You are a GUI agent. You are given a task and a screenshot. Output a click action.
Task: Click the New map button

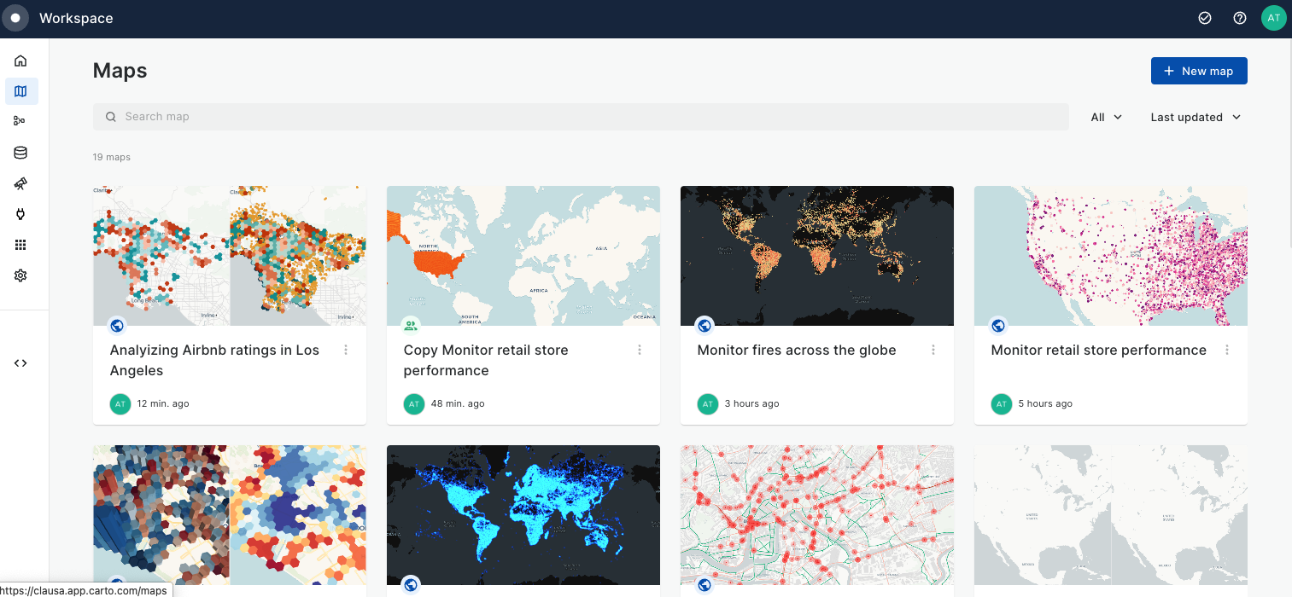pos(1198,71)
